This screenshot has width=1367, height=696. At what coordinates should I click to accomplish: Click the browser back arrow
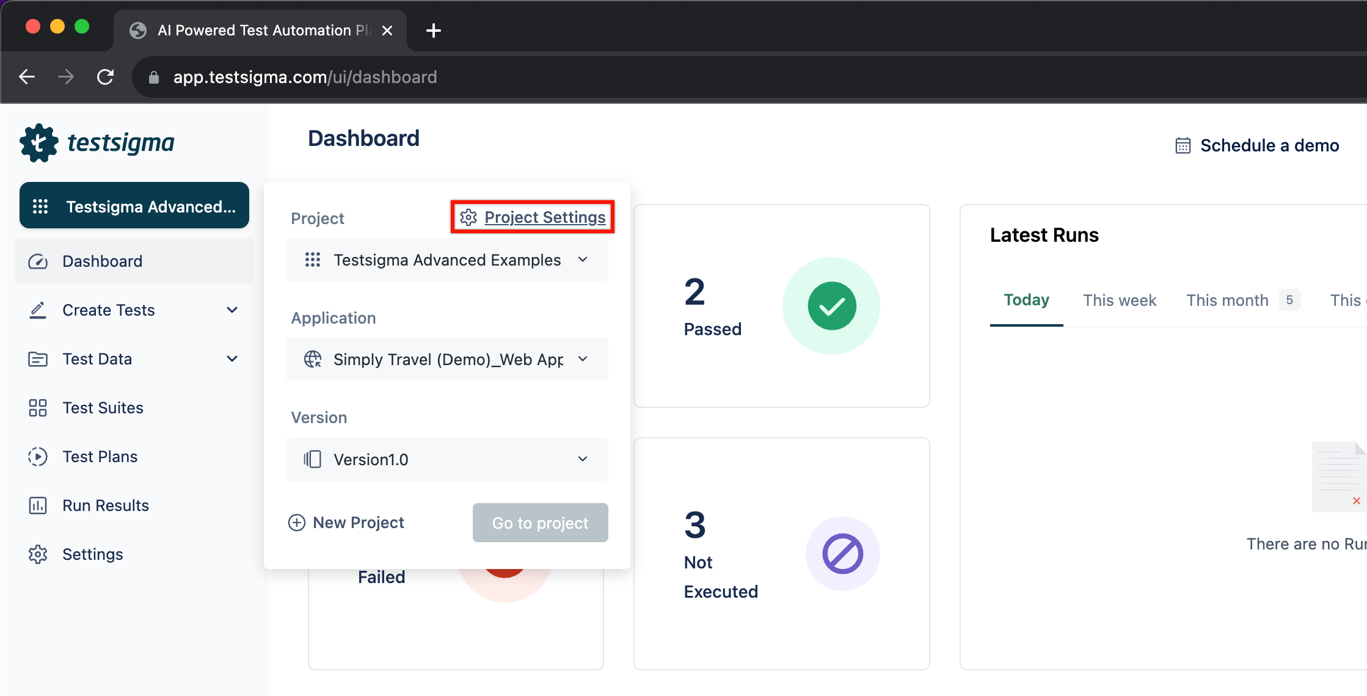pos(27,77)
